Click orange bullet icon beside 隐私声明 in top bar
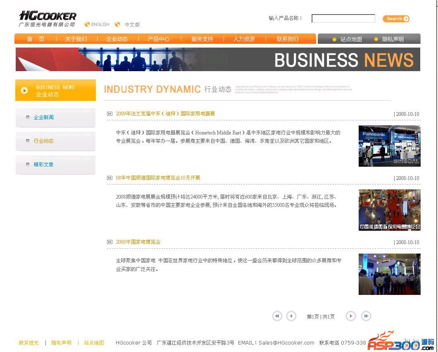The width and height of the screenshot is (438, 352). coord(376,39)
